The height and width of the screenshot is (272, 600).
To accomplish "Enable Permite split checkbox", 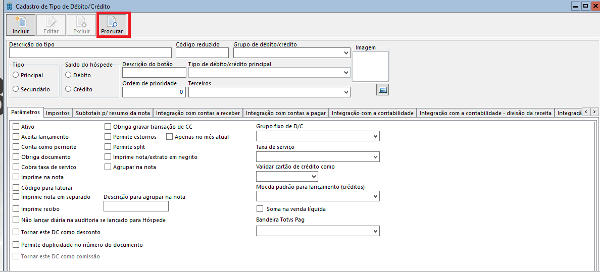I will coord(108,146).
